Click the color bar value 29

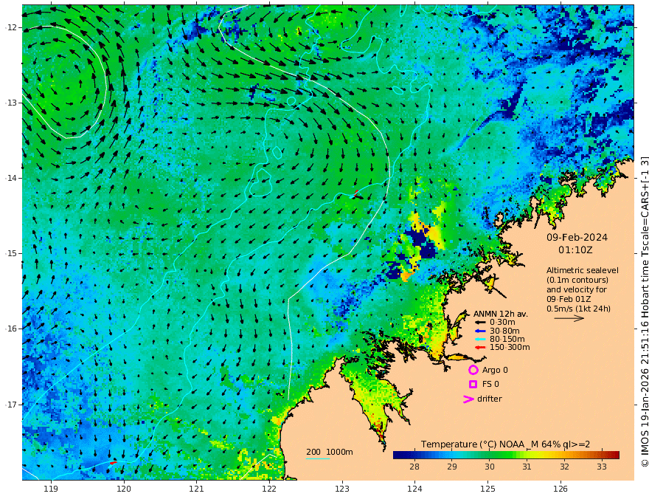coord(451,467)
